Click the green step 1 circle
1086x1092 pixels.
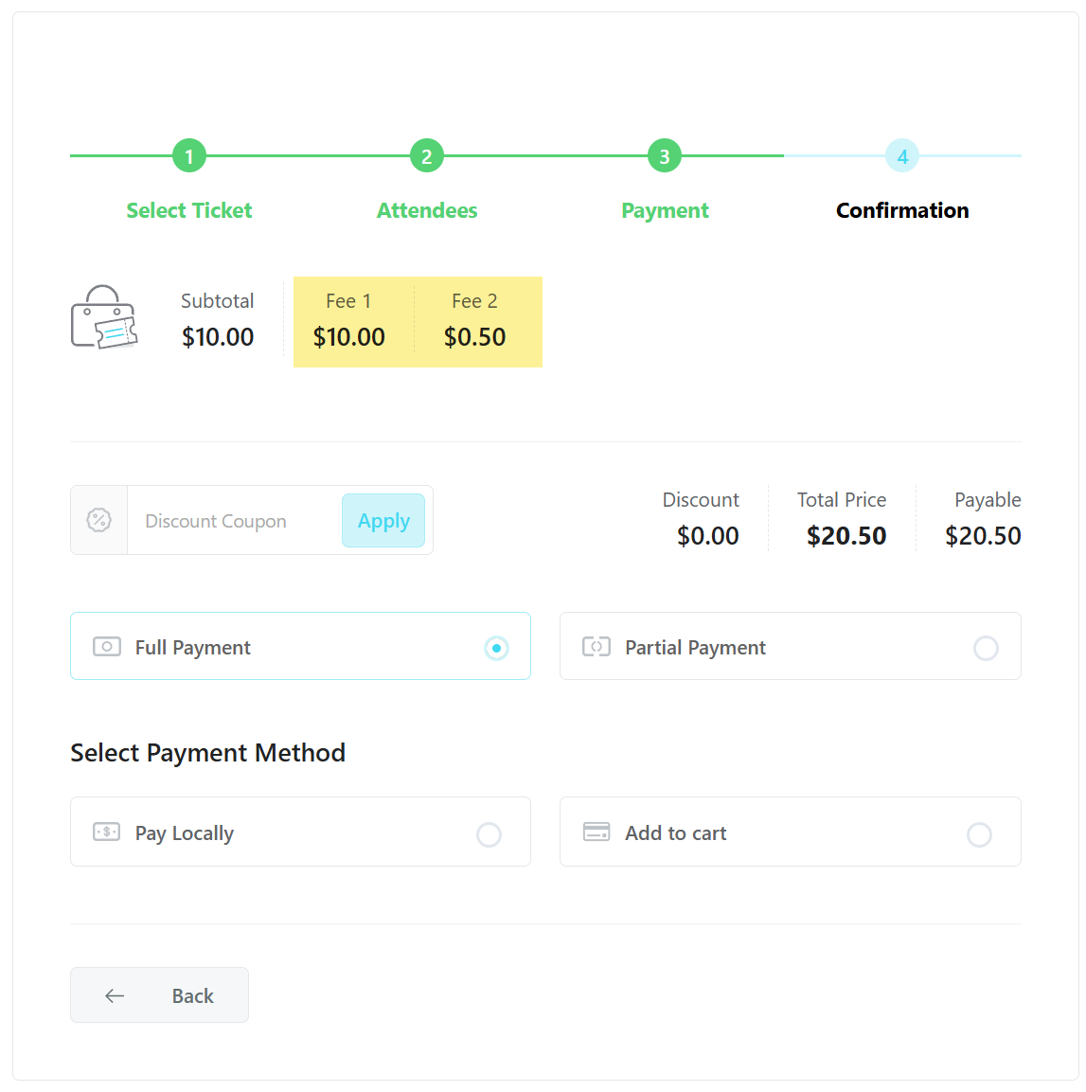(189, 155)
